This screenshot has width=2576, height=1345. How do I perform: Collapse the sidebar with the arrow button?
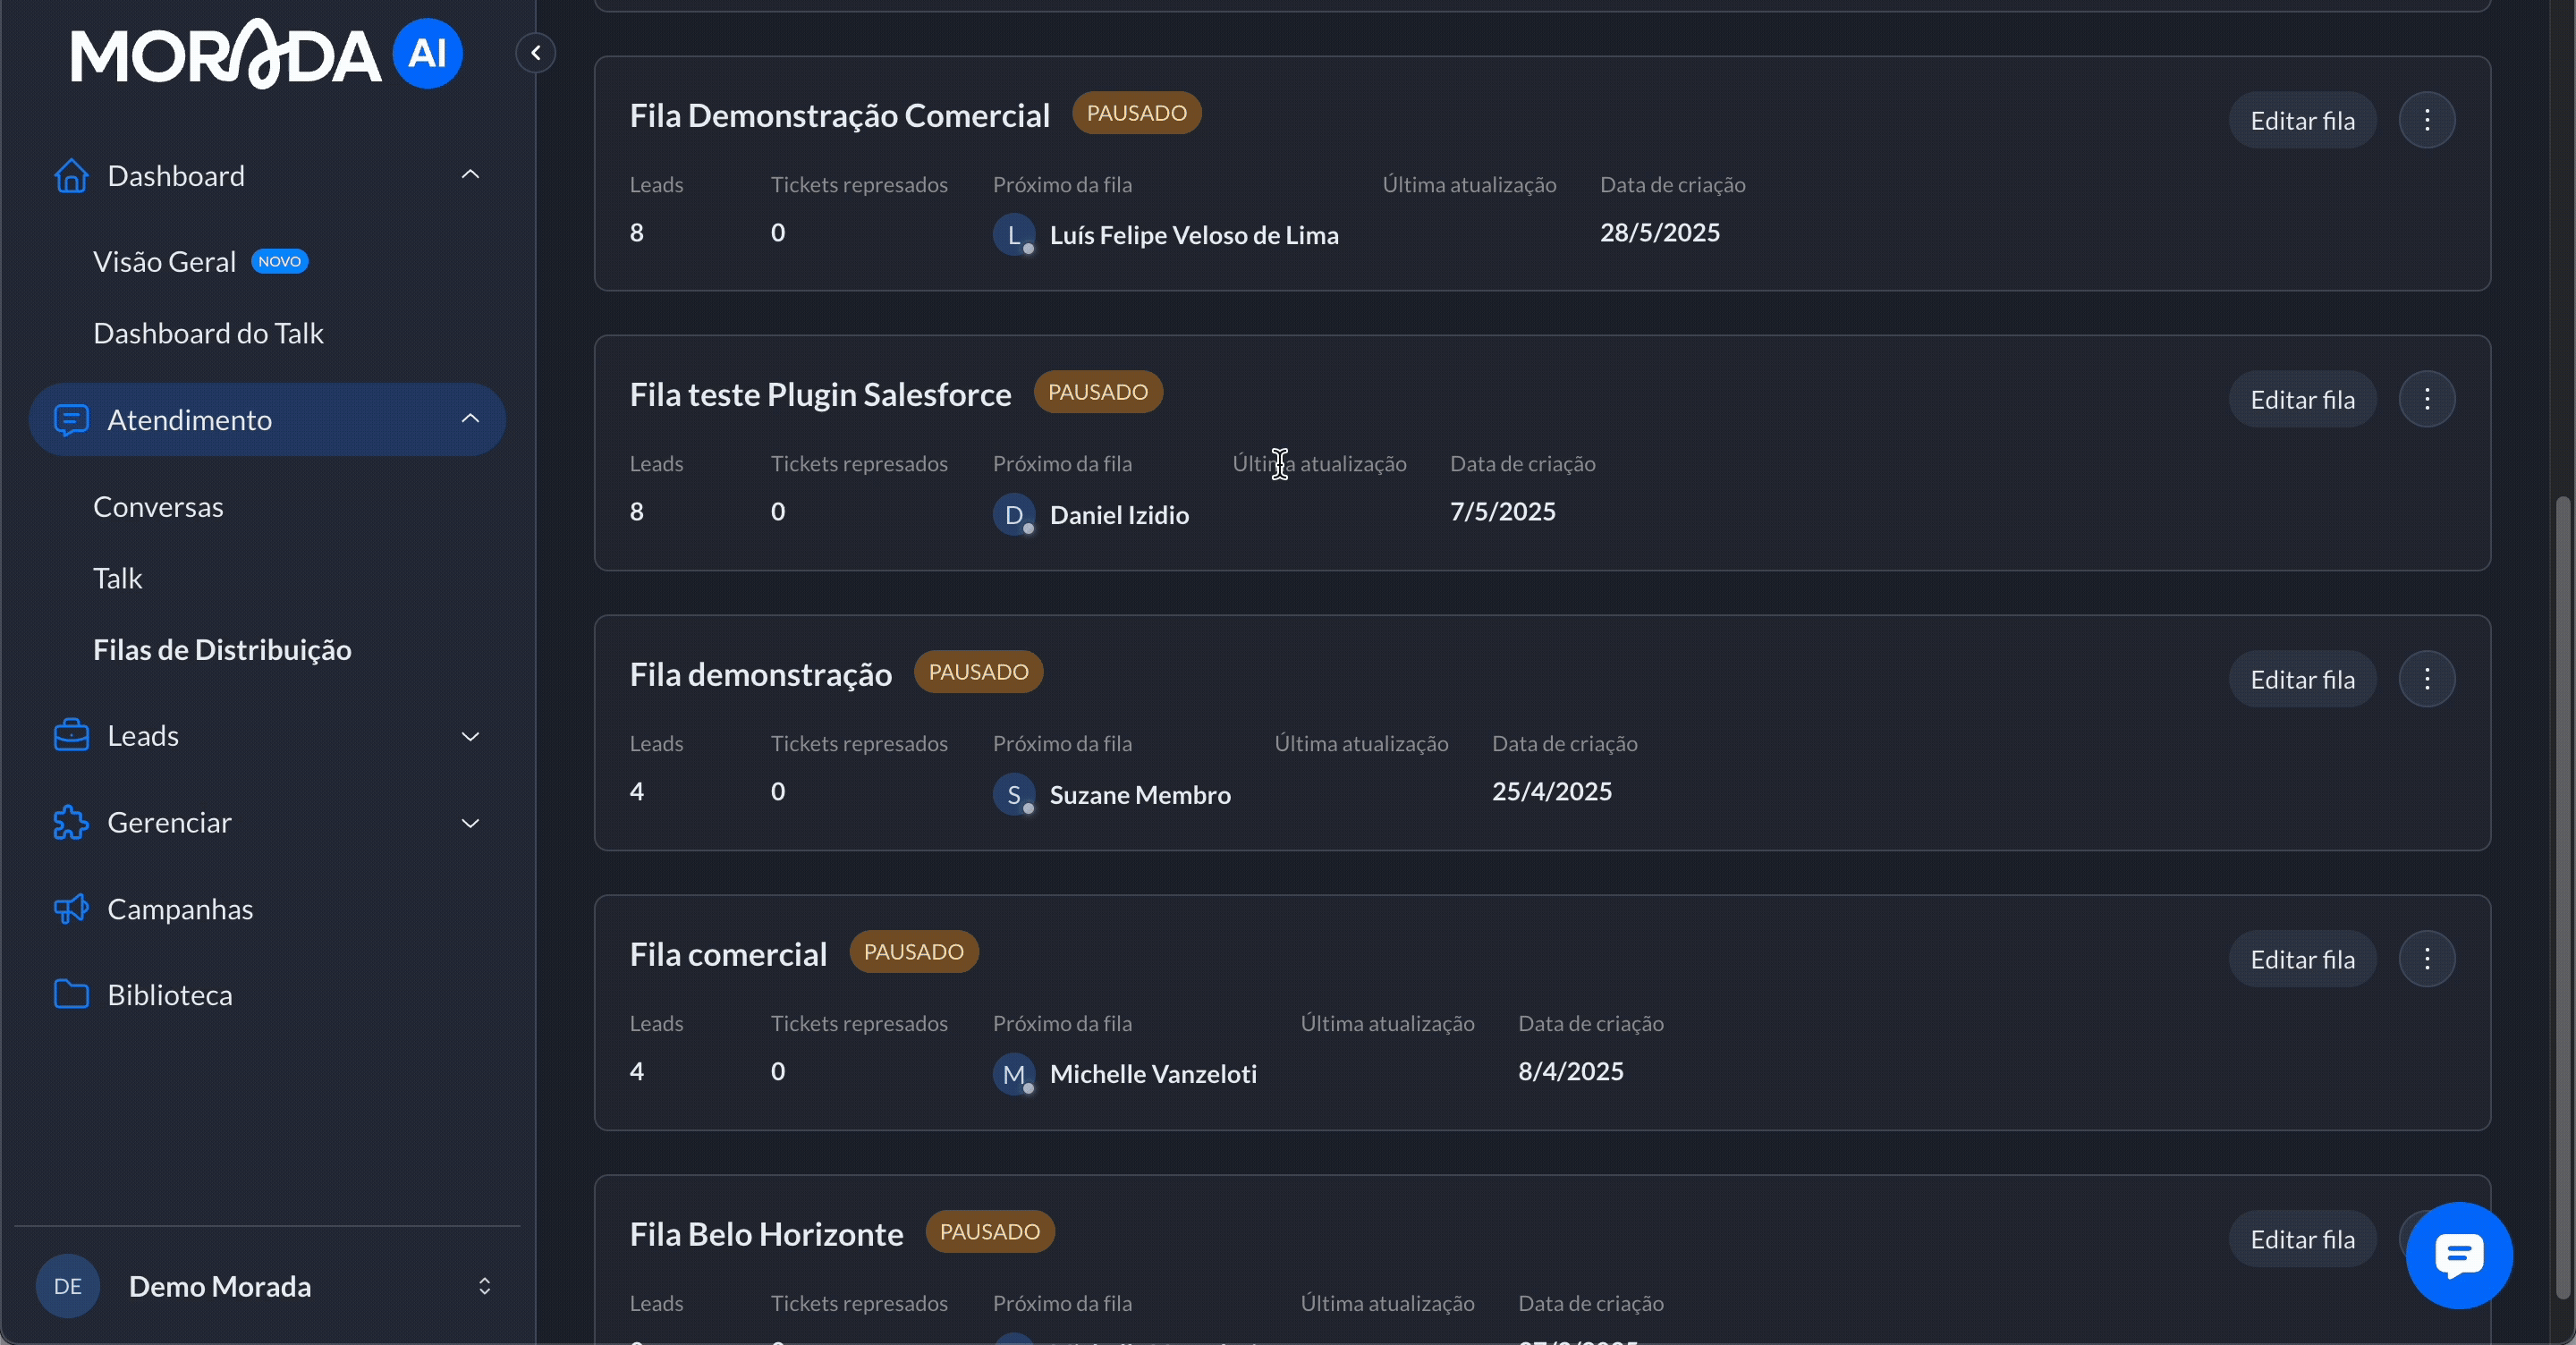(x=536, y=53)
